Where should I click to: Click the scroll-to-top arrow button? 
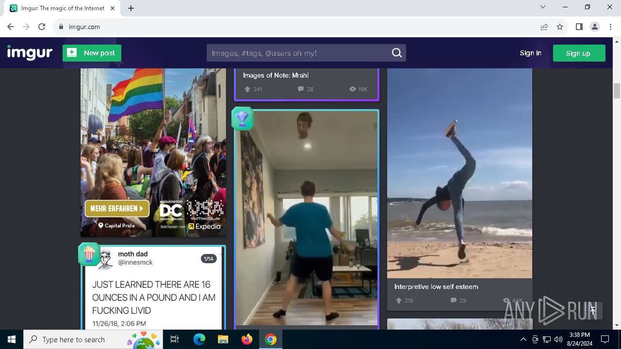(x=592, y=310)
